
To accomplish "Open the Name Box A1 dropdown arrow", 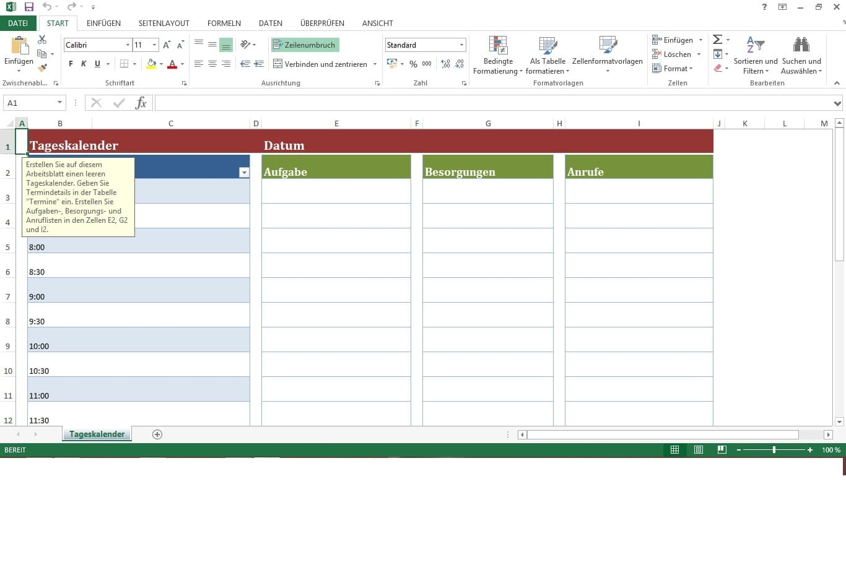I will pos(59,103).
